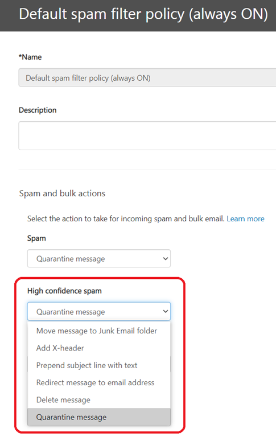Open the Spam action combo box
276x437 pixels.
tap(99, 259)
